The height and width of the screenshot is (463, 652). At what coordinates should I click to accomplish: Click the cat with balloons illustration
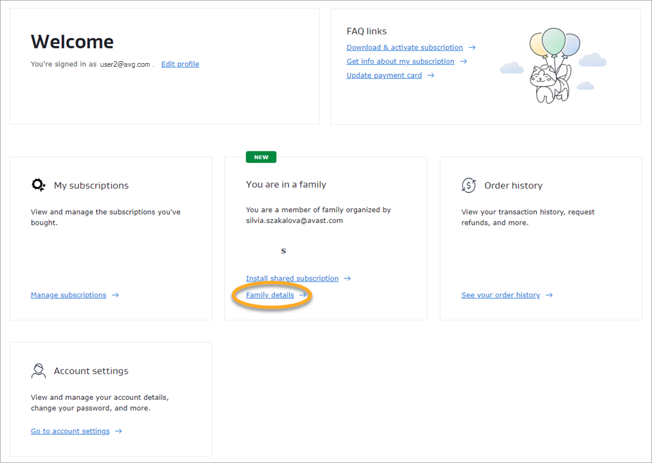pos(552,66)
